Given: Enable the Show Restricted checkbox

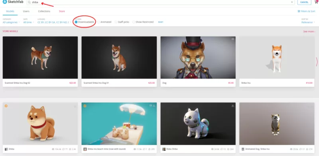Looking at the screenshot, I should [x=134, y=22].
